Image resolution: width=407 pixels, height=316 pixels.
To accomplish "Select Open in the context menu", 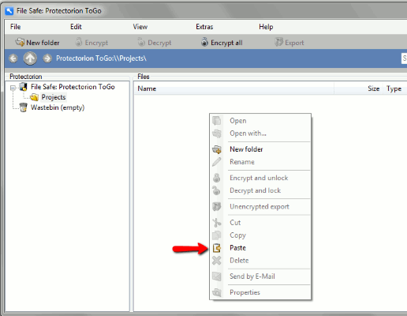I will pyautogui.click(x=260, y=121).
